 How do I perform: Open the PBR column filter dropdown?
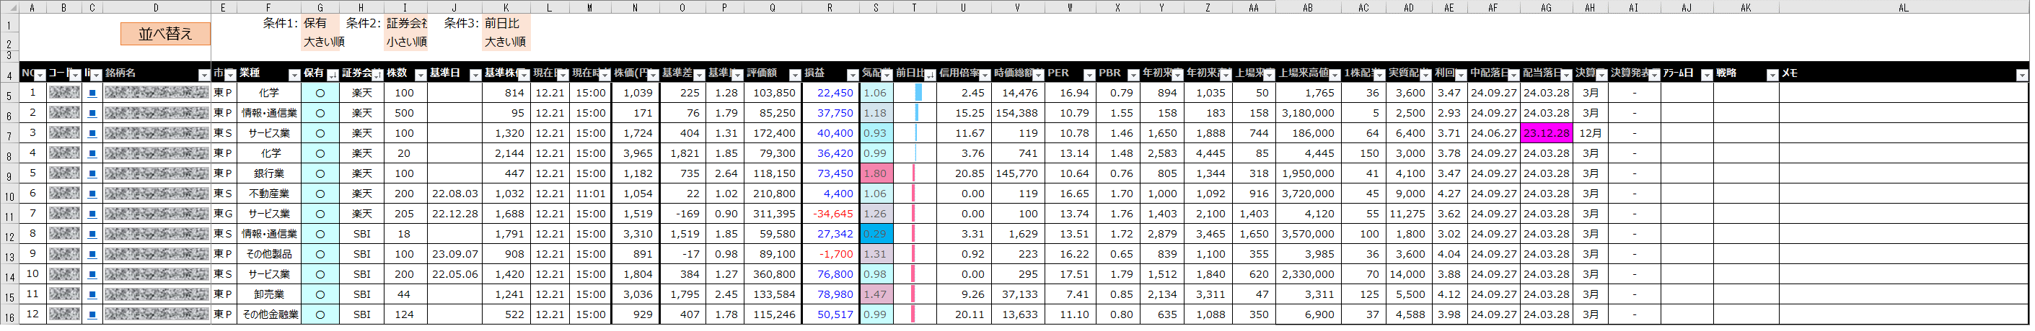coord(1135,75)
